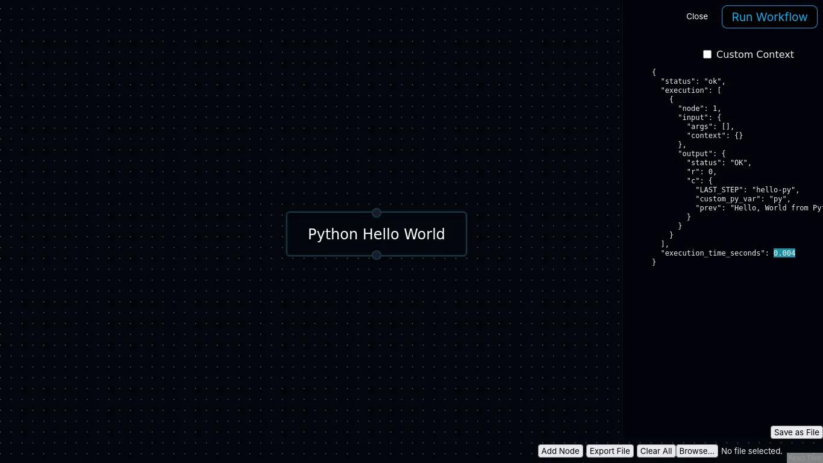
Task: Select the Python Hello World node
Action: (377, 234)
